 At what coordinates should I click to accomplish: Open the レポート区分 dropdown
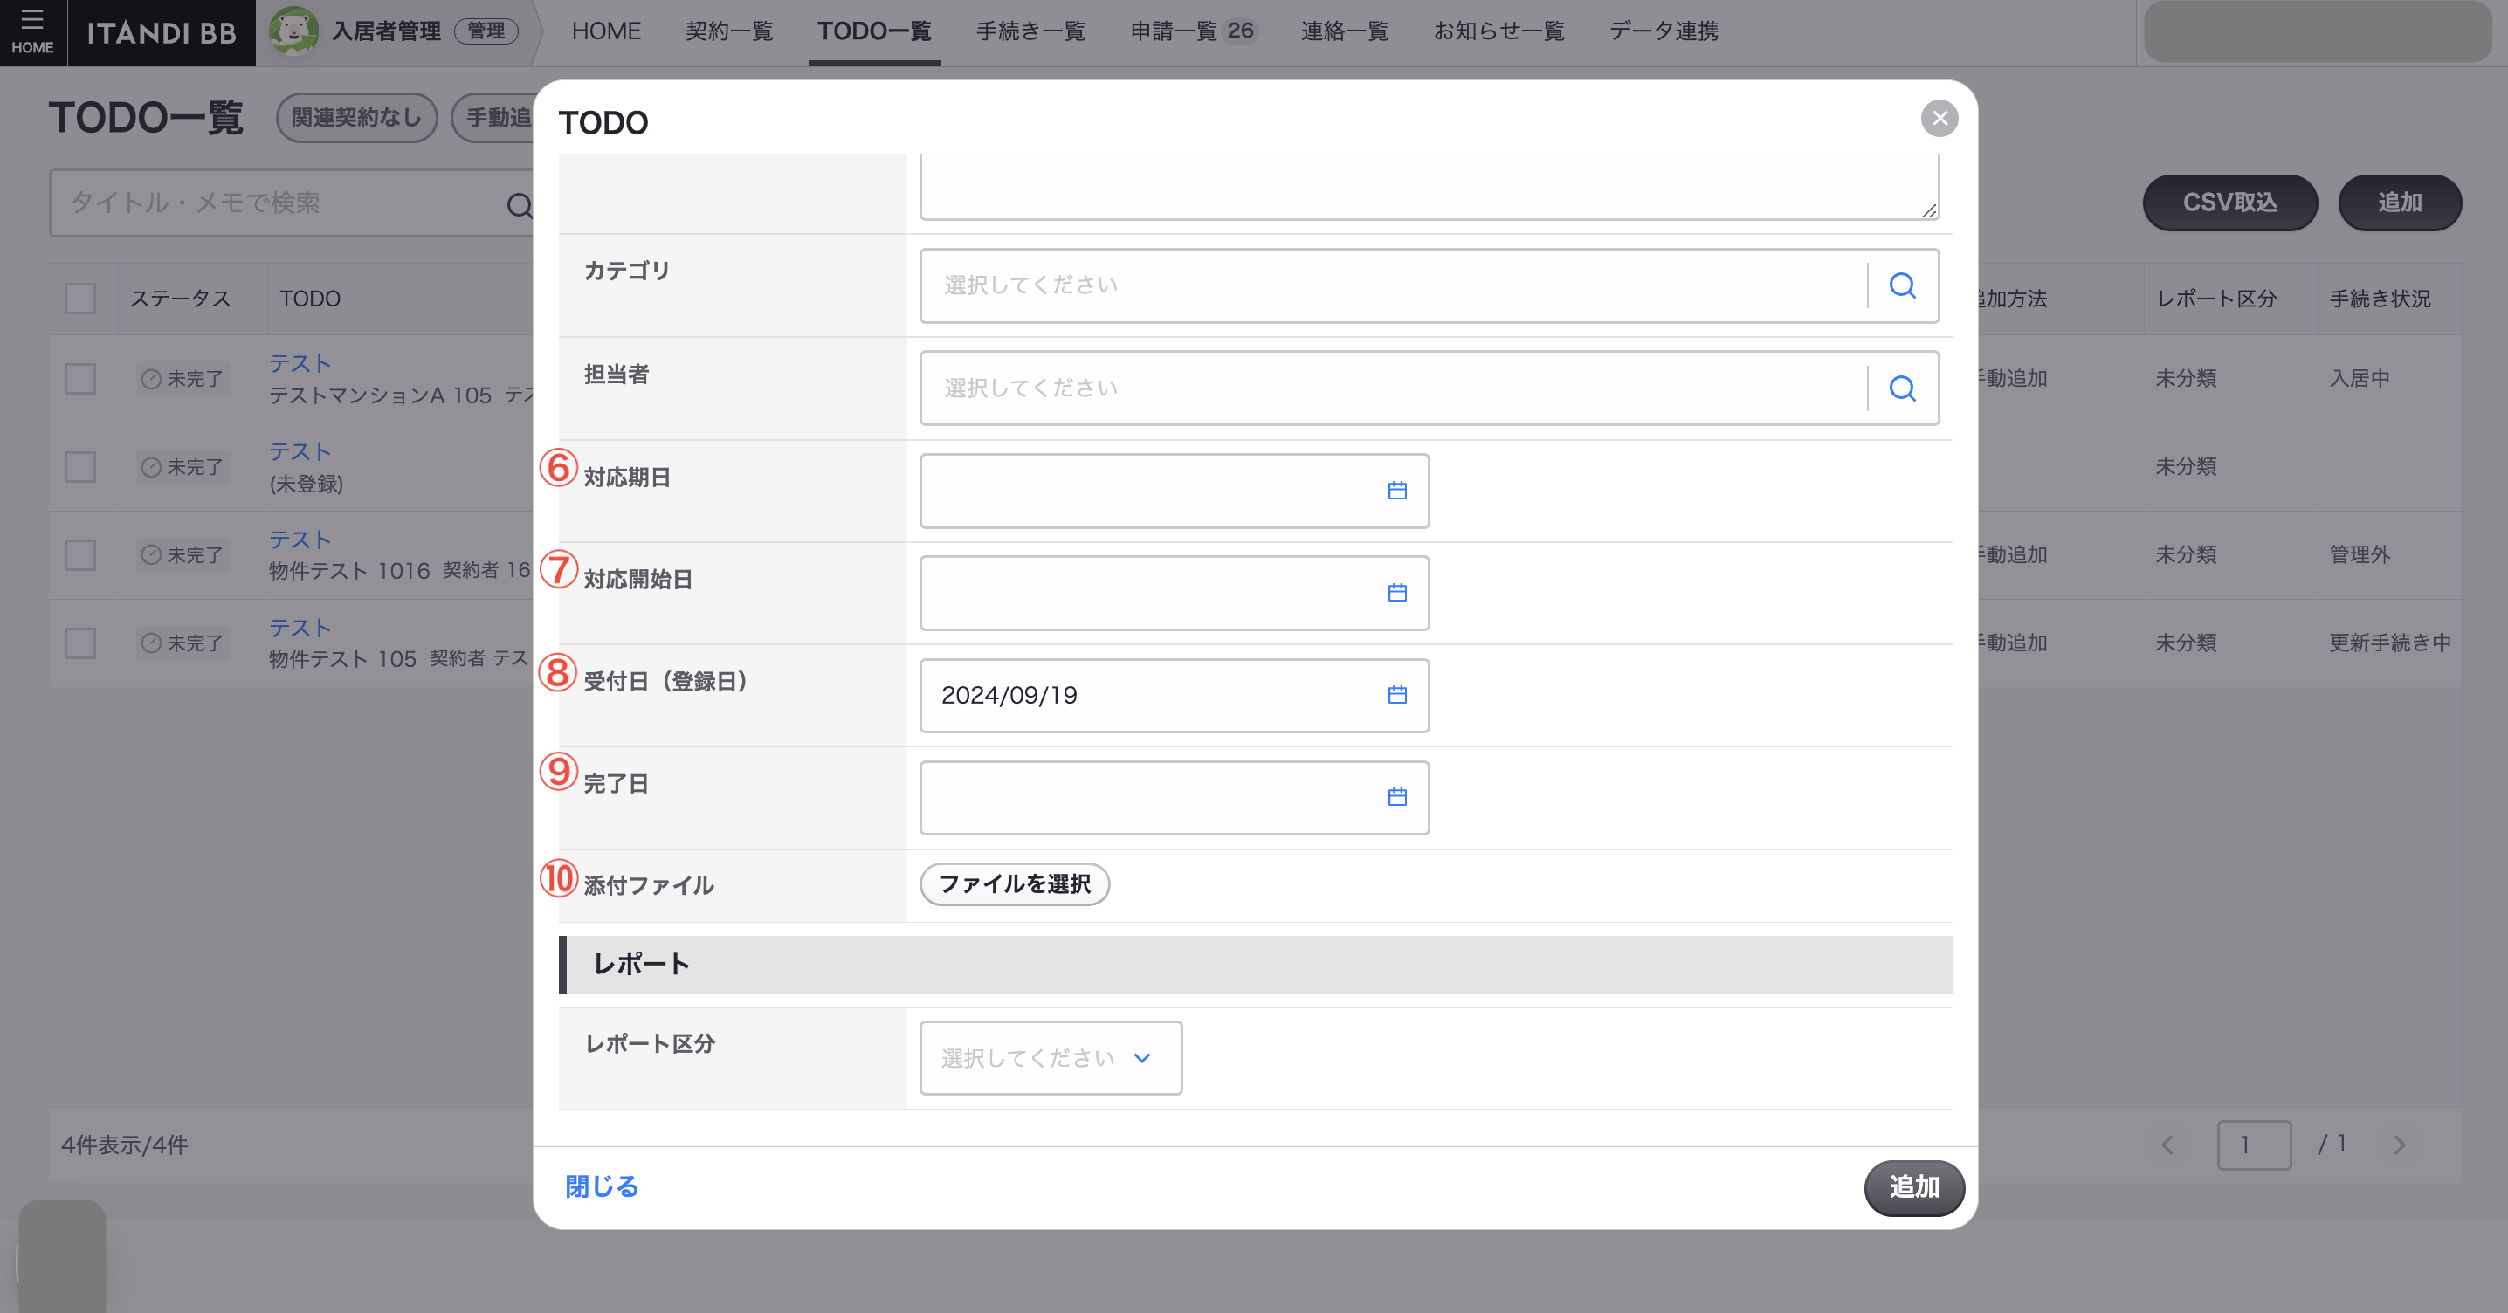pyautogui.click(x=1051, y=1058)
